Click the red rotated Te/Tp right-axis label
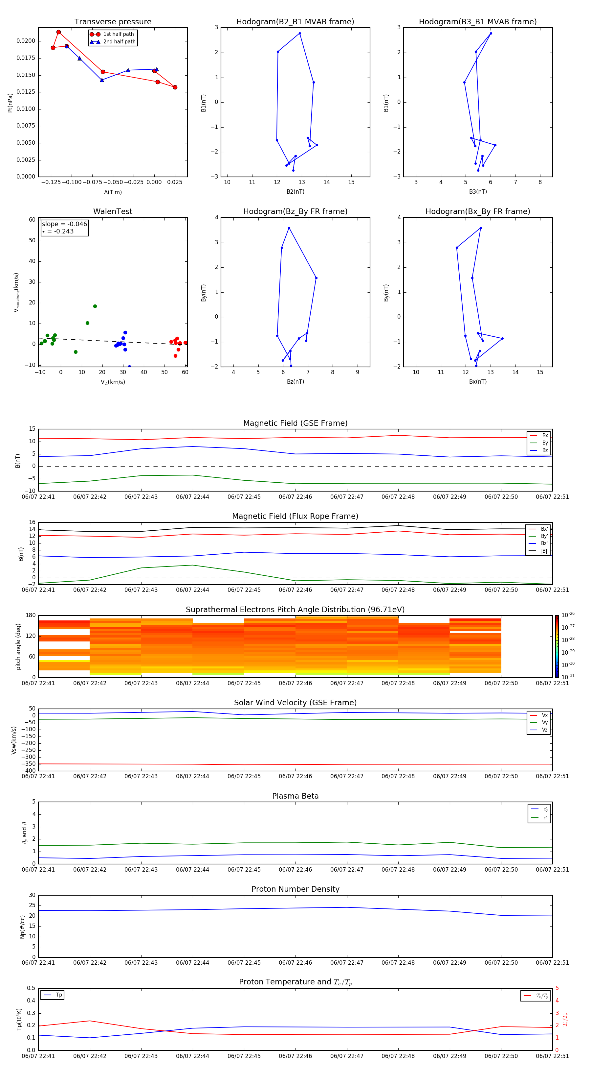Screen dimensions: 591x1085 pos(565,1019)
